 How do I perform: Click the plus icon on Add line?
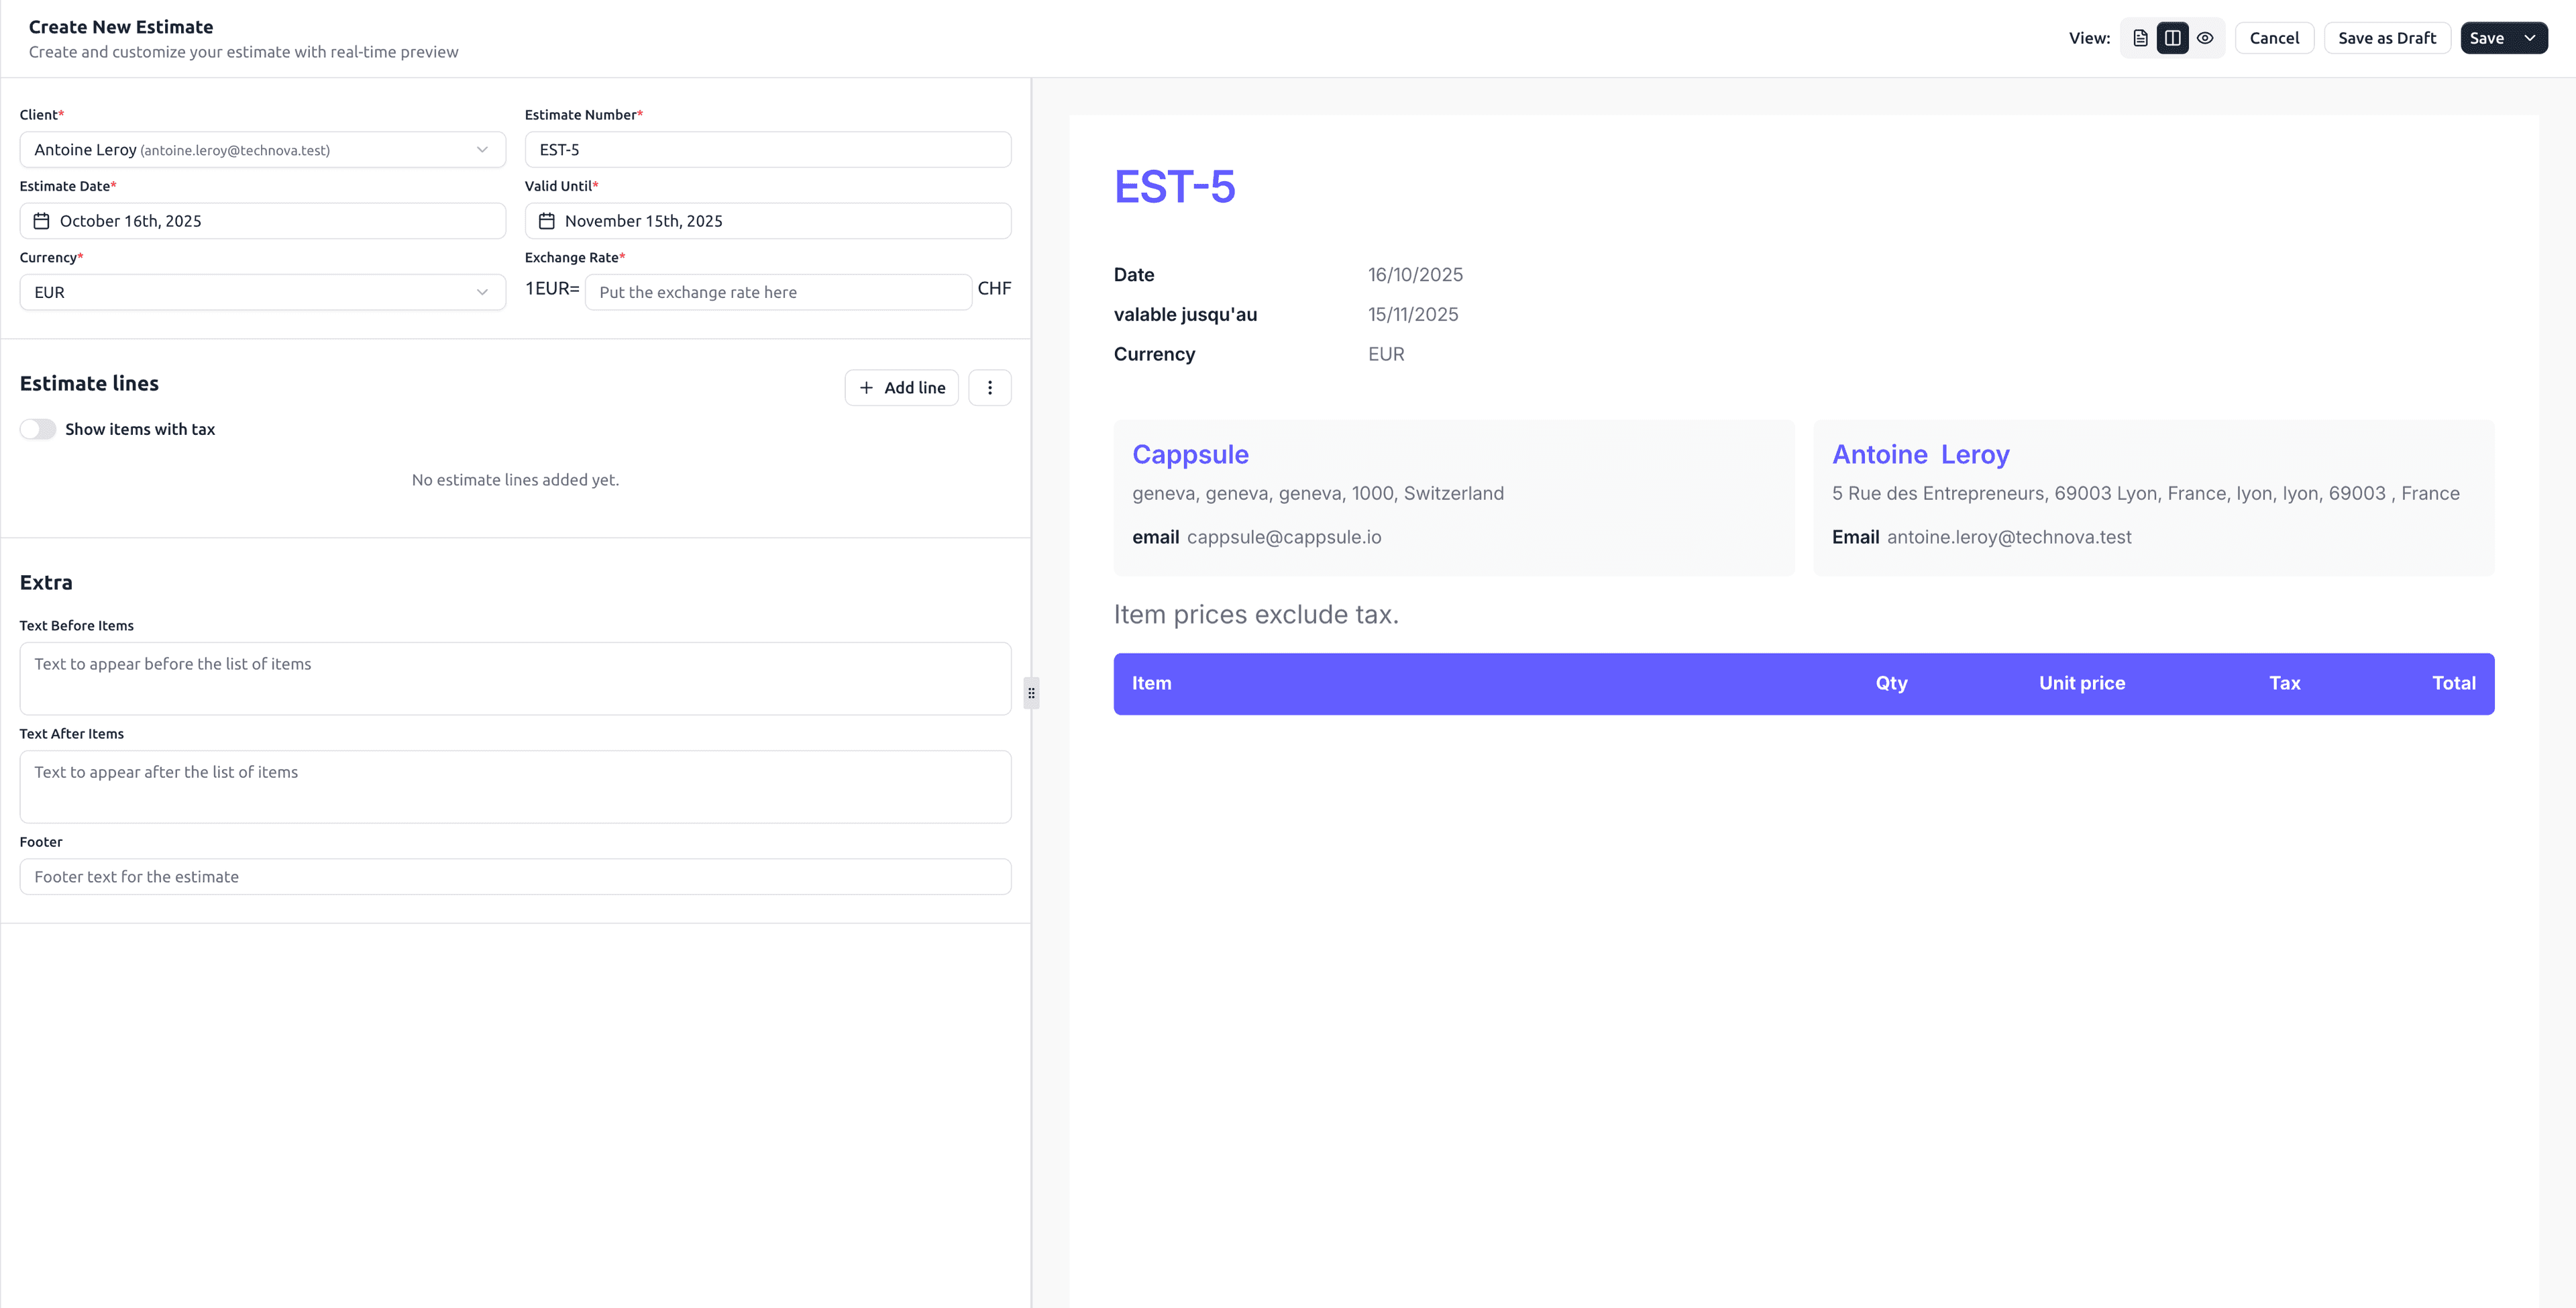coord(867,387)
